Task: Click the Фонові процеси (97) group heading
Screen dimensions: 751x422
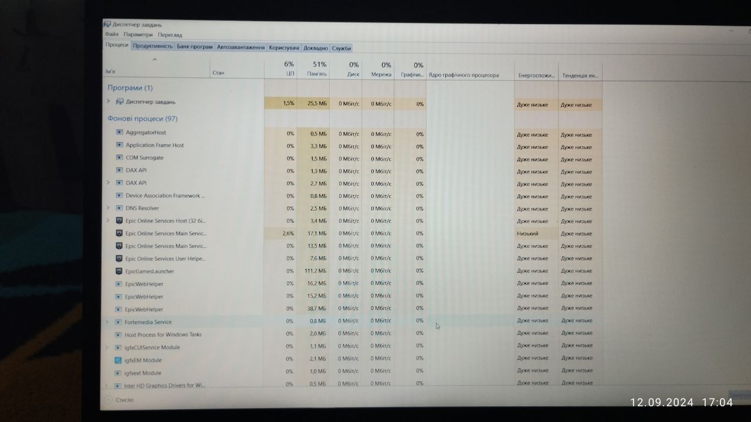Action: [x=143, y=118]
